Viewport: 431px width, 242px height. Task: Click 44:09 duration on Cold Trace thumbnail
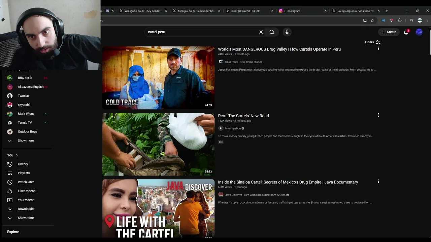click(208, 105)
